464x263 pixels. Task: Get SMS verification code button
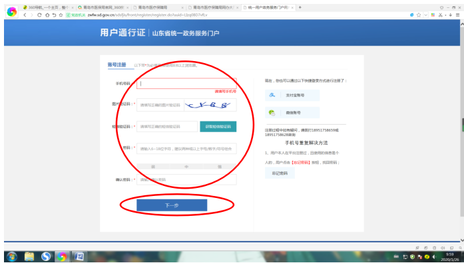click(218, 127)
